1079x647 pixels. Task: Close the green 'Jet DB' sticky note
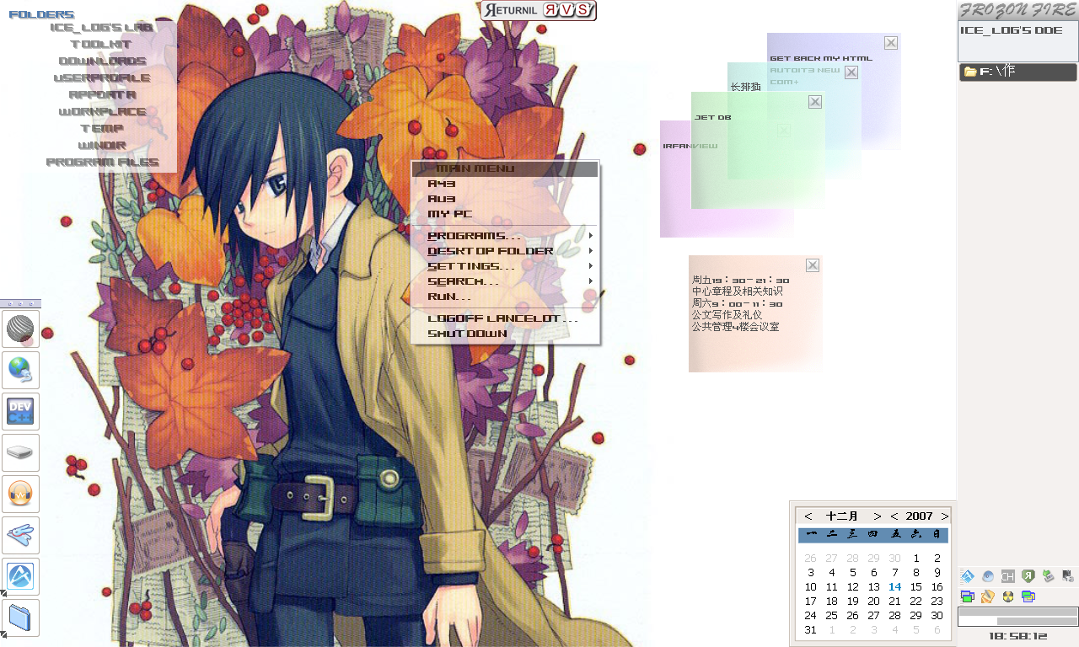tap(815, 102)
